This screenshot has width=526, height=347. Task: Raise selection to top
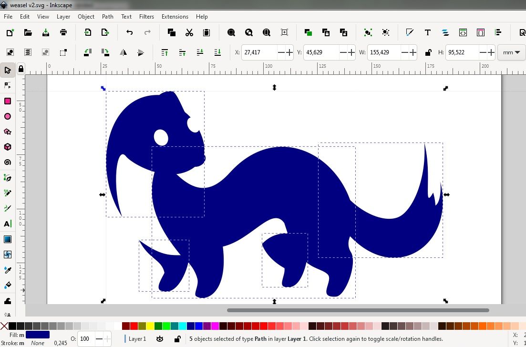(165, 52)
